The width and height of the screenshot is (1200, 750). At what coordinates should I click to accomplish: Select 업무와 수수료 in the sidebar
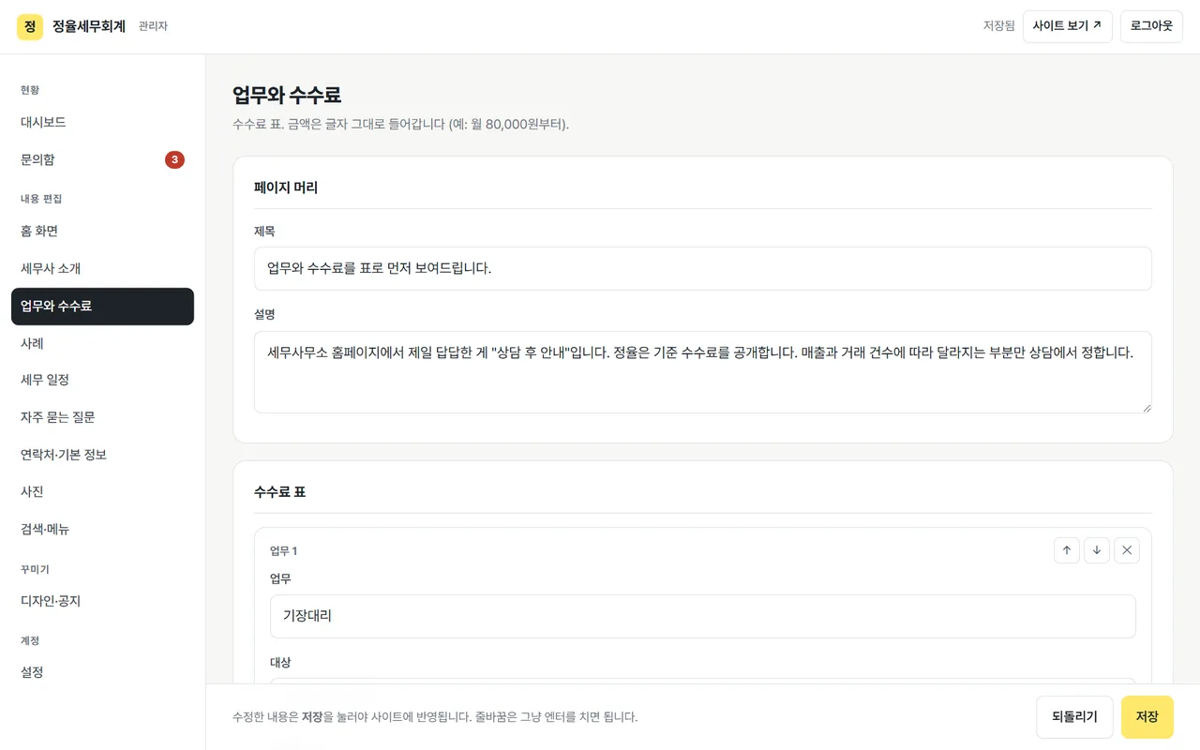[x=102, y=307]
